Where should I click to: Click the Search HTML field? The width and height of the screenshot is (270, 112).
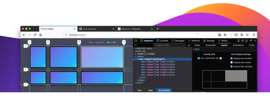pyautogui.click(x=170, y=45)
